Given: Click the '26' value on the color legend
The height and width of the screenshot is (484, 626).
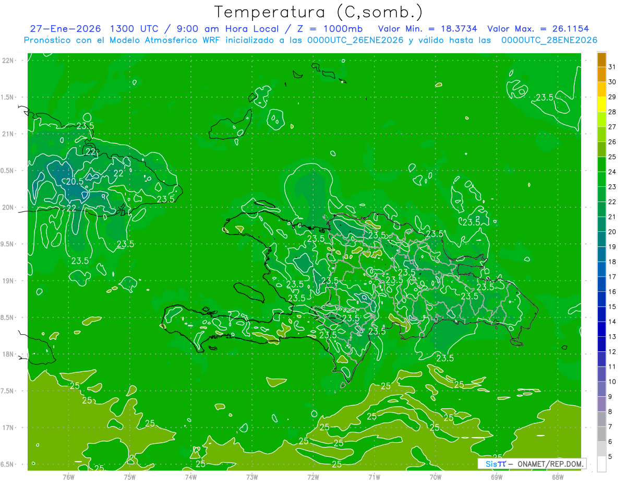Looking at the screenshot, I should (x=612, y=142).
